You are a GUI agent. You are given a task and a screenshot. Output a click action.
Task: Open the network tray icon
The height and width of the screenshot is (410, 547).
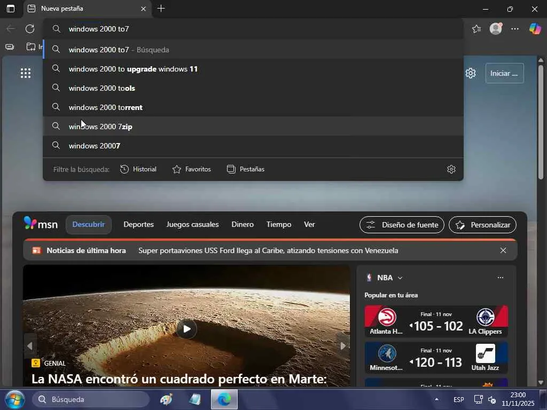tap(478, 399)
